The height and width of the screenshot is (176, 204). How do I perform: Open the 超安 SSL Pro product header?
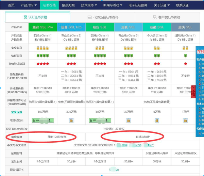point(43,27)
